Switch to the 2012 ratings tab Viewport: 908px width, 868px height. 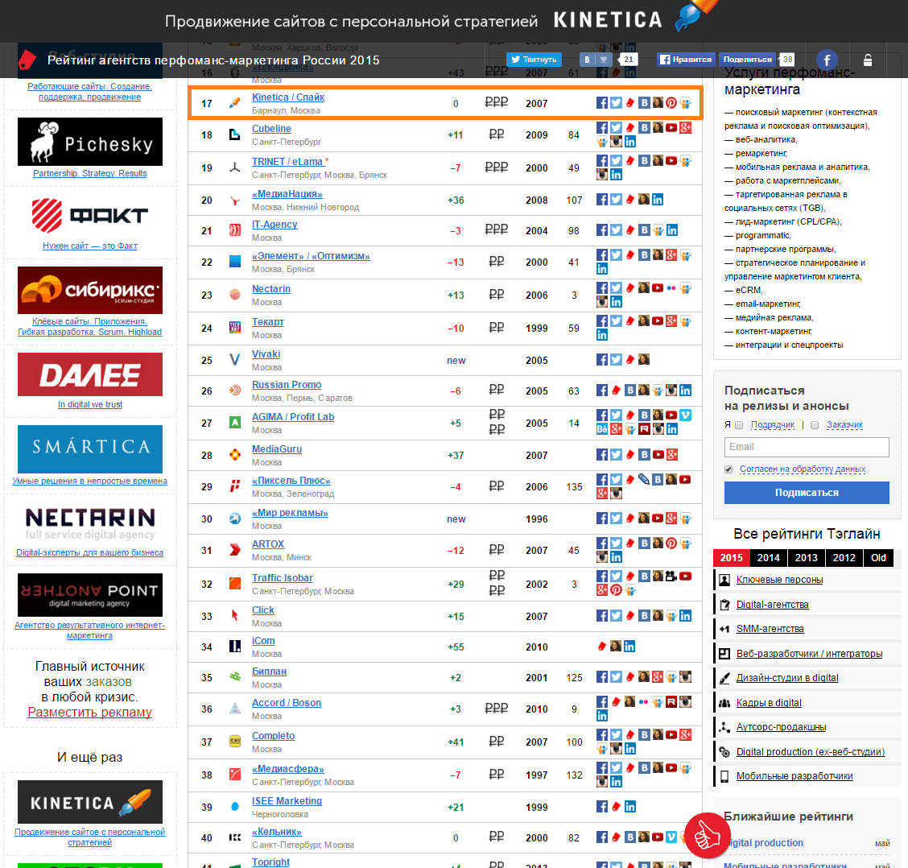click(x=844, y=557)
